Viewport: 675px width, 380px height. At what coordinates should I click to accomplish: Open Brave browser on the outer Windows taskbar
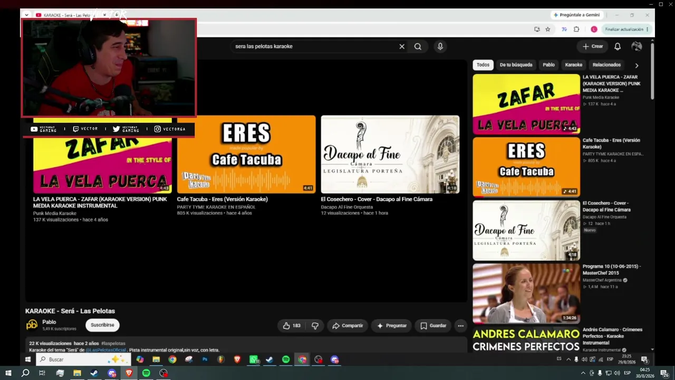click(x=129, y=373)
